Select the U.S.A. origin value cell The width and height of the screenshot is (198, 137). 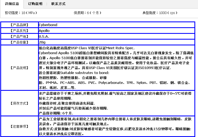116,37
